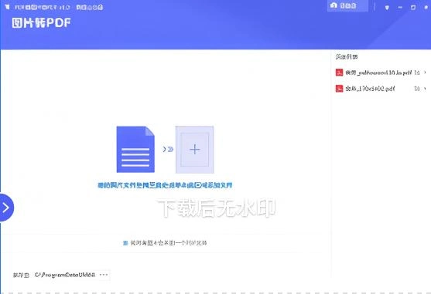Viewport: 431px width, 294px height.
Task: Expand the arrow on the second PDF file row
Action: (425, 89)
